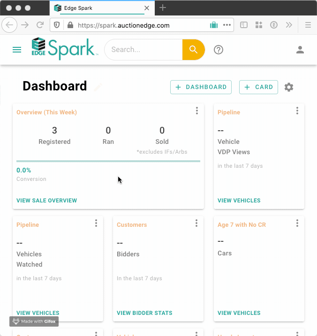
Task: Reload the page
Action: (40, 25)
